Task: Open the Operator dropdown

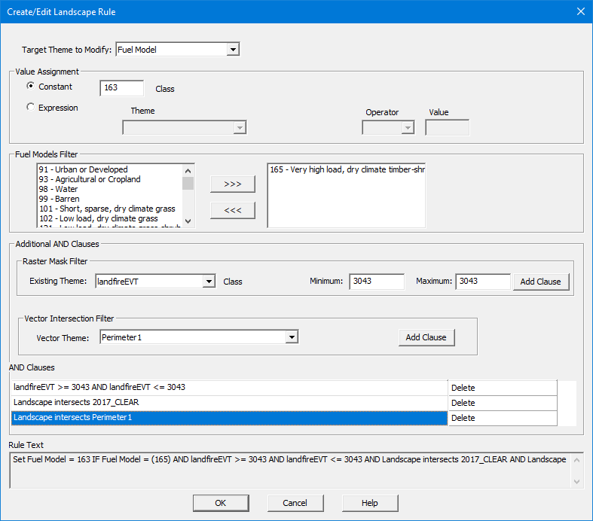Action: (x=408, y=128)
